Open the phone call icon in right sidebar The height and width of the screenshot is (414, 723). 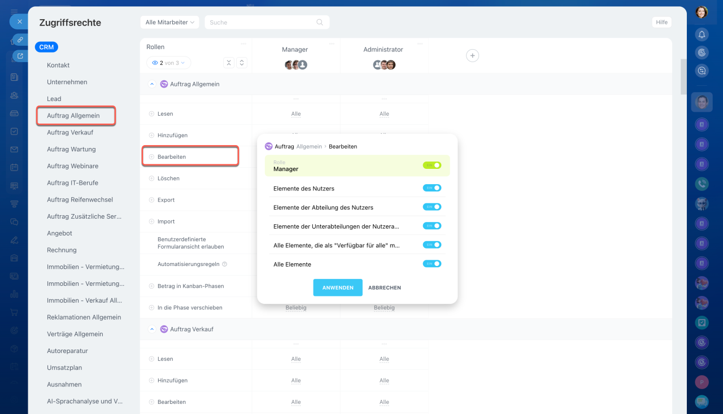[x=702, y=184]
